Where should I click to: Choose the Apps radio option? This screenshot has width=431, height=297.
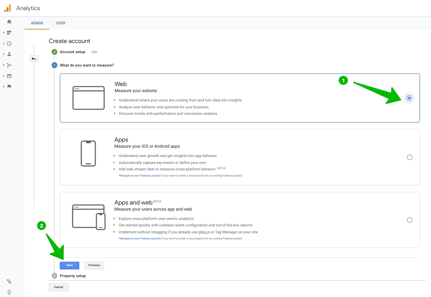click(409, 157)
